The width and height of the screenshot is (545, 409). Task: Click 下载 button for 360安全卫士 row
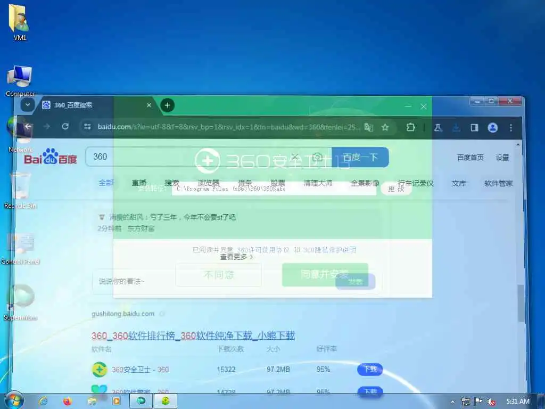tap(370, 369)
